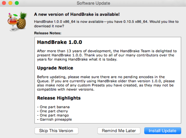Click the 'Release Notes:' label
This screenshot has width=186, height=138.
(x=48, y=33)
